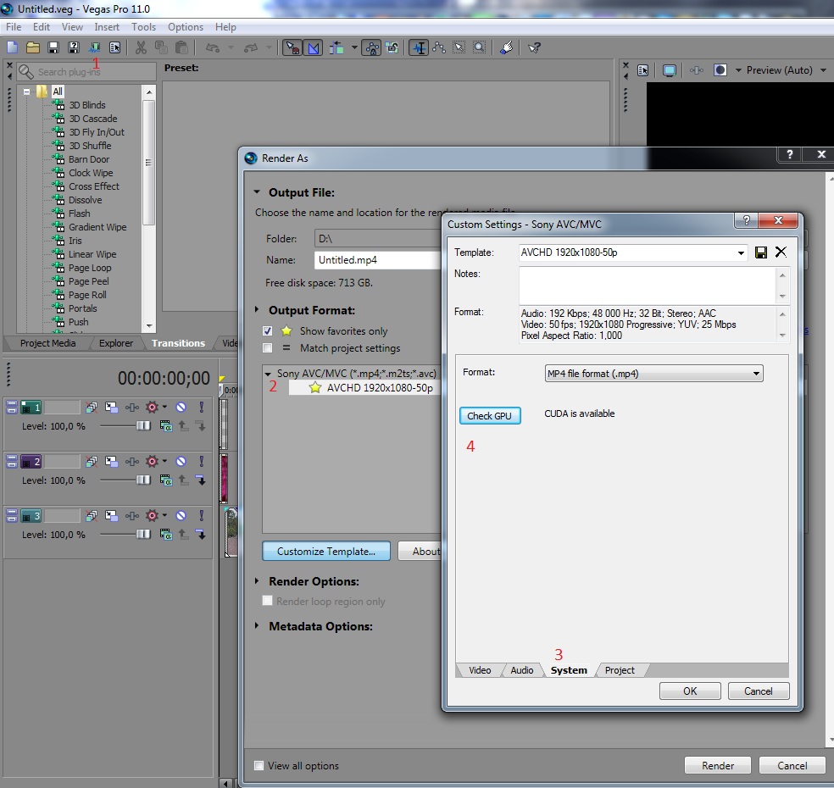Click the Undo arrow icon
834x788 pixels.
[x=213, y=47]
